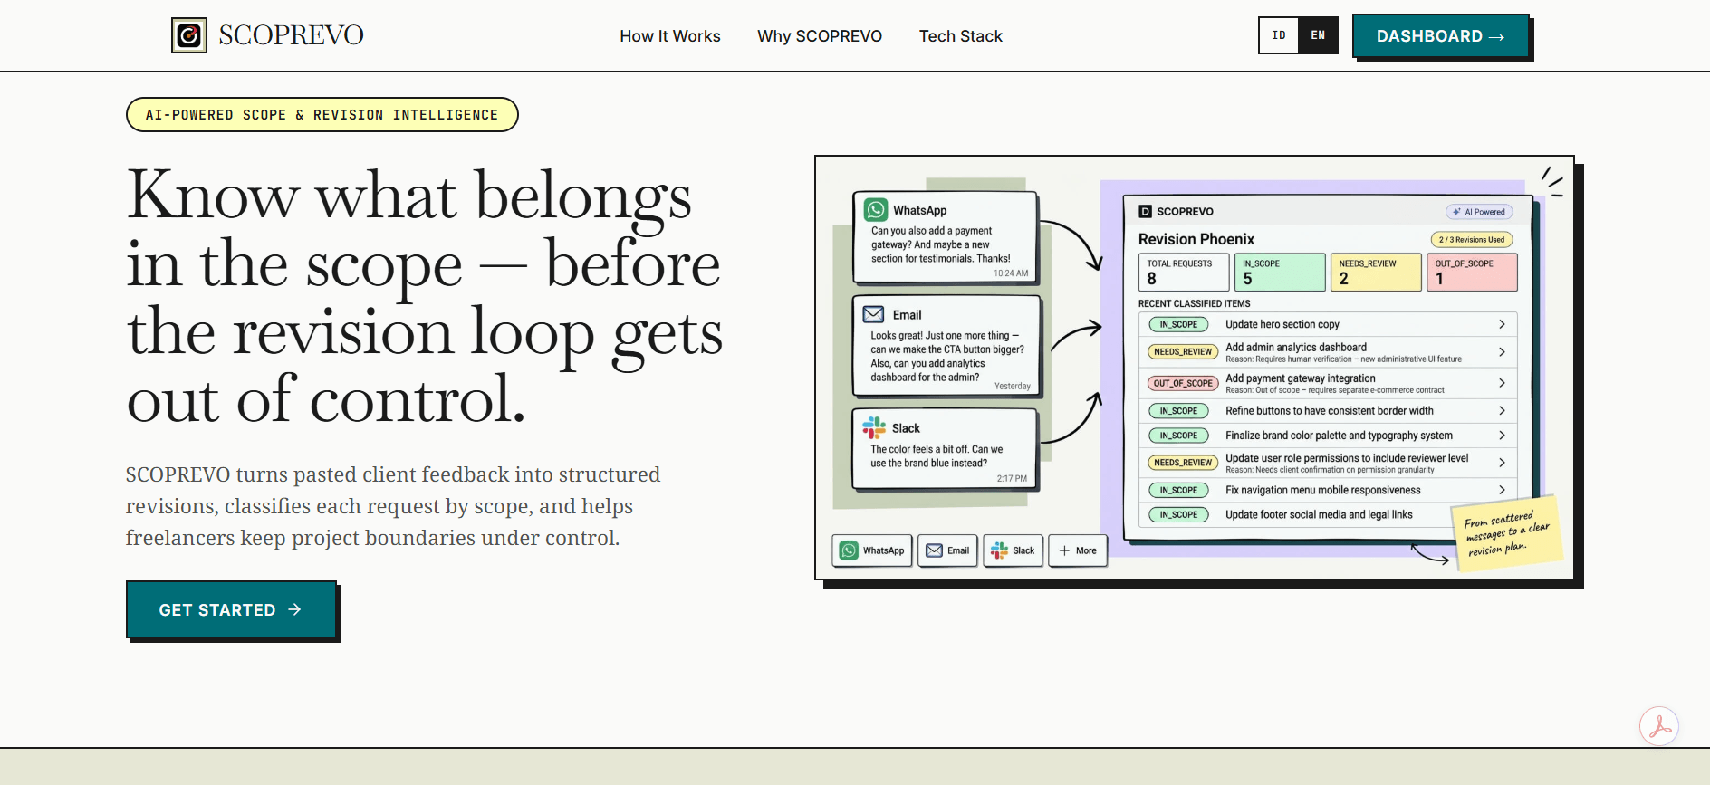Switch language to ID
The height and width of the screenshot is (785, 1710).
[1279, 35]
